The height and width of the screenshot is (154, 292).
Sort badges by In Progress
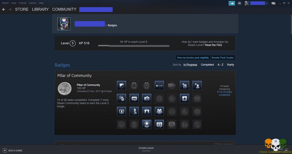(190, 65)
